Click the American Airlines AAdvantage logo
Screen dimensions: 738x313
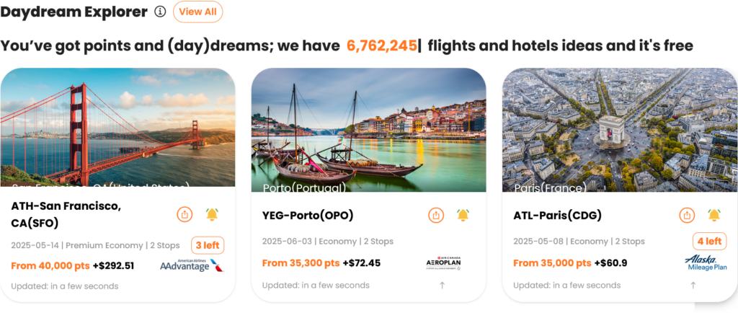[x=192, y=265]
